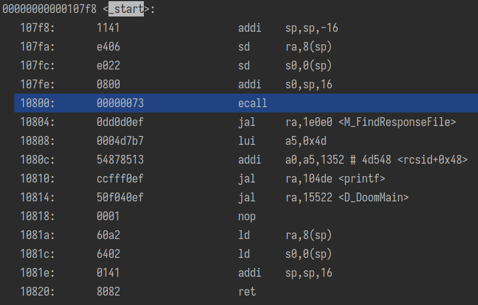The height and width of the screenshot is (305, 478).
Task: Click address 10810:
Action: pos(38,178)
